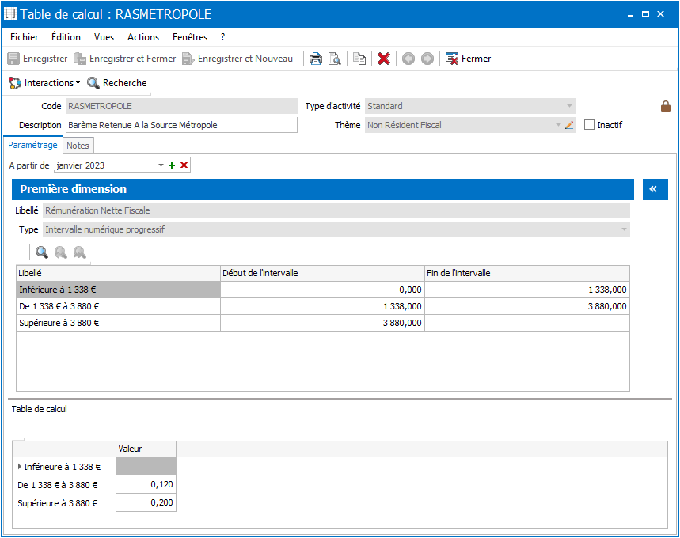Click the 3 880,000 start interval cell
The width and height of the screenshot is (680, 538).
click(x=322, y=323)
